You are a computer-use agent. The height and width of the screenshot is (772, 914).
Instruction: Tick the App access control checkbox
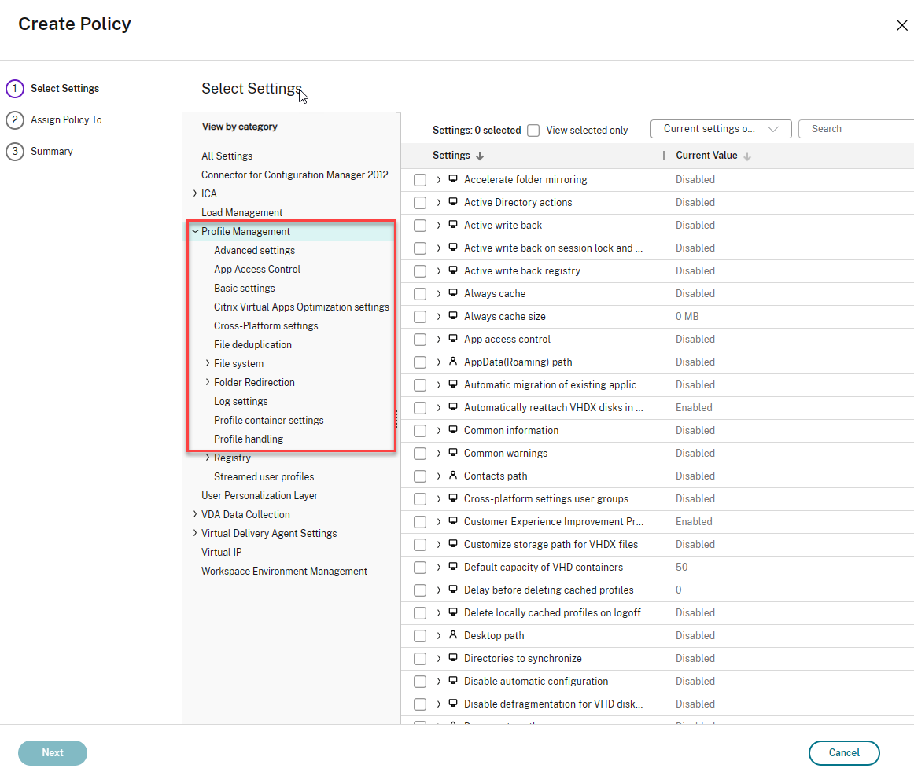[420, 340]
